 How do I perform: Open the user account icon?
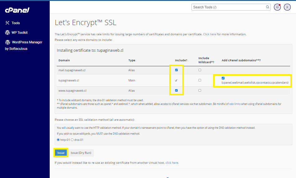(x=287, y=7)
